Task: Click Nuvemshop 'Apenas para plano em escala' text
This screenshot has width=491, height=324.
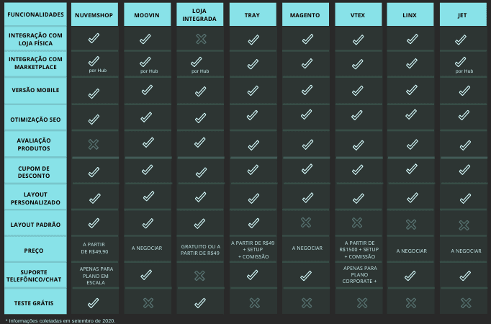Action: coord(96,276)
